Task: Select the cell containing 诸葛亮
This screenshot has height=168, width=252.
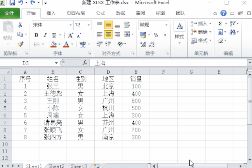Action: click(53, 123)
